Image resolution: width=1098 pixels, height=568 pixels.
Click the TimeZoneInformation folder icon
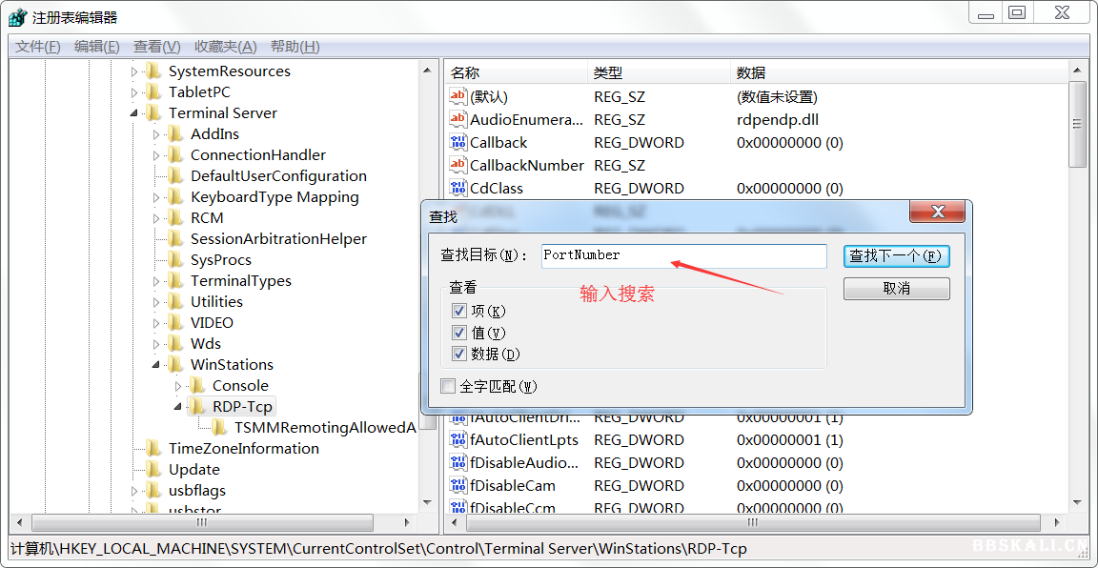[154, 449]
